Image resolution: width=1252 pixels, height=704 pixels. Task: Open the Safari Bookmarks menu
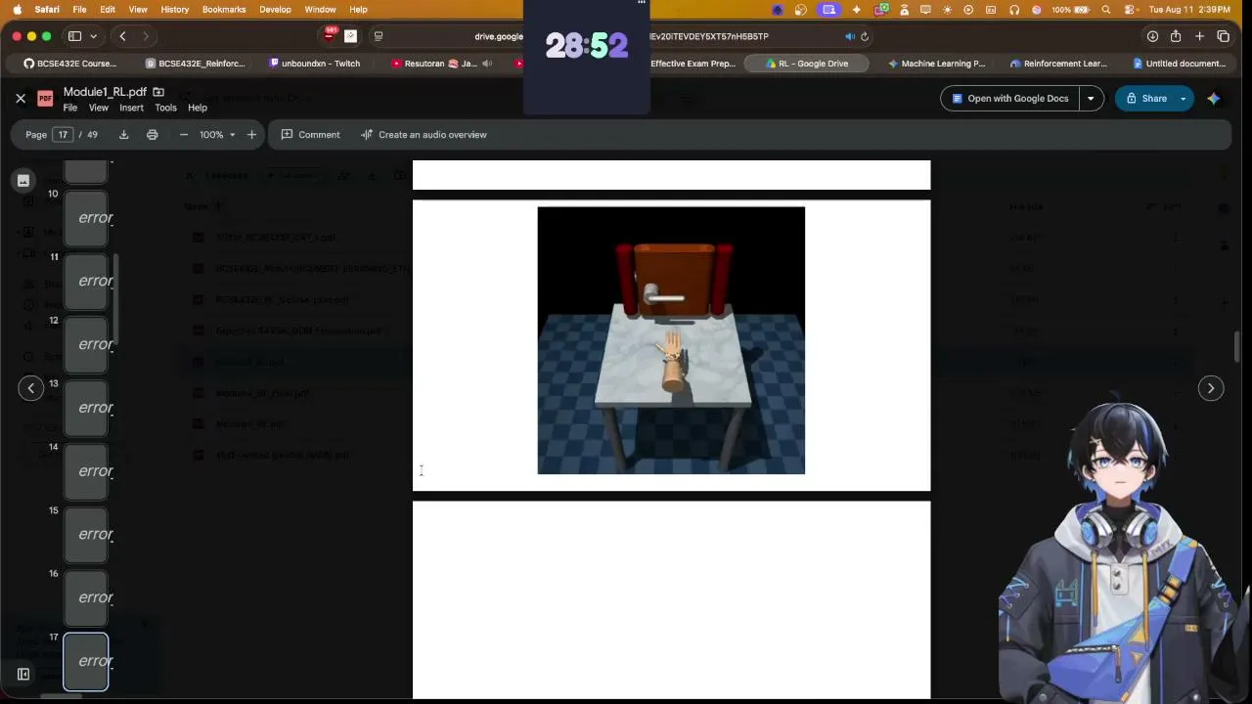224,10
